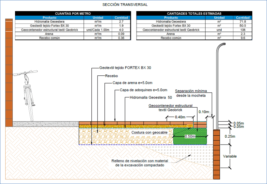Viewport: 267px width, 184px height.
Task: Click 'Relleno de nivelación con material' note
Action: point(140,161)
